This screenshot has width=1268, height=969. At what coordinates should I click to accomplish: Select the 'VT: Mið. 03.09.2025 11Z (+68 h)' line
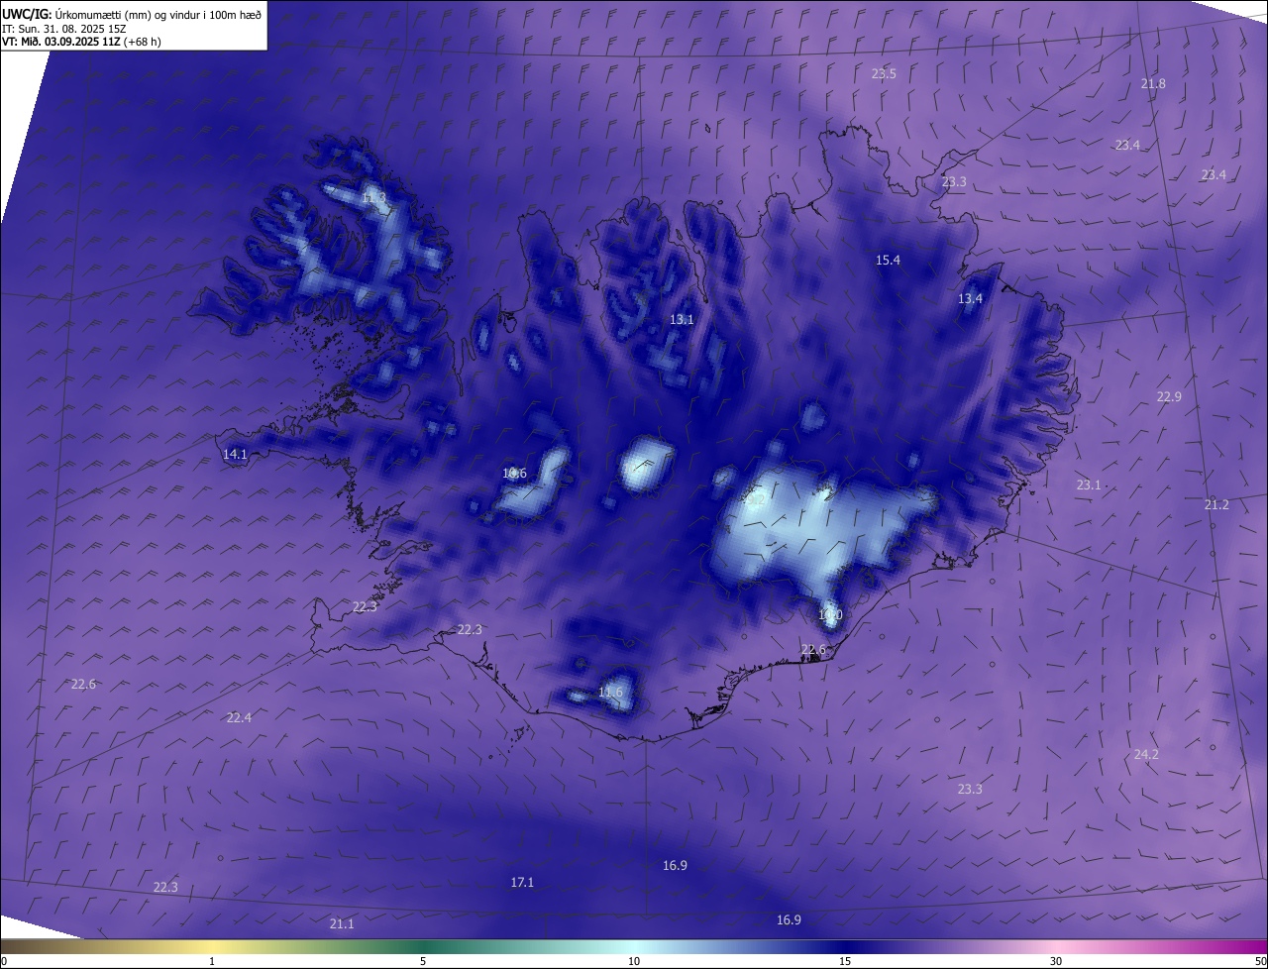point(81,42)
